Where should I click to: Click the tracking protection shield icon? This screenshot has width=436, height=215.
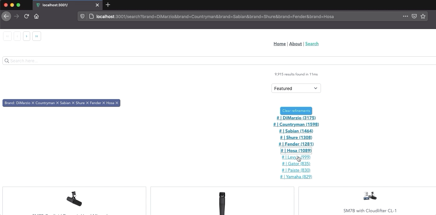click(82, 16)
